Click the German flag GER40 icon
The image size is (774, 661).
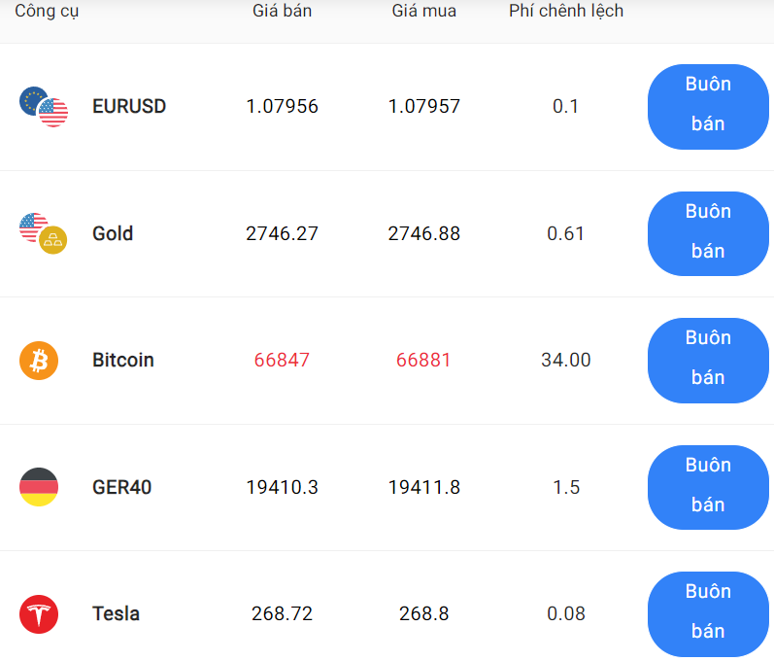pos(39,487)
